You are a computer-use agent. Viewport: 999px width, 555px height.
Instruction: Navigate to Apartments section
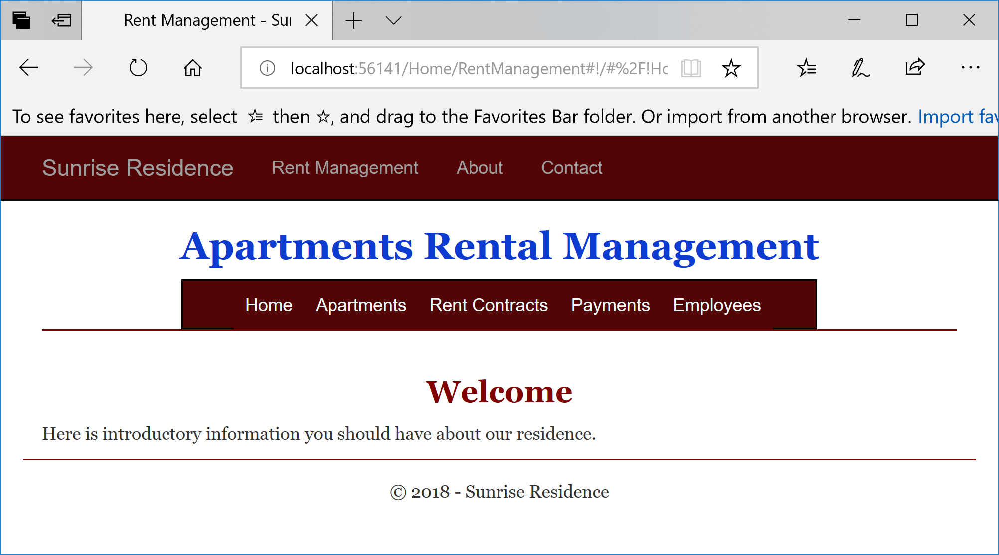[361, 305]
